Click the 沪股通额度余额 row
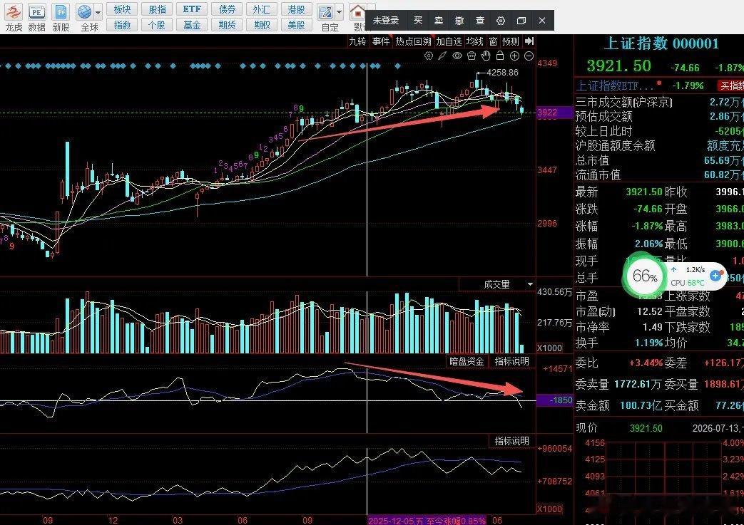The image size is (744, 525). pos(660,145)
